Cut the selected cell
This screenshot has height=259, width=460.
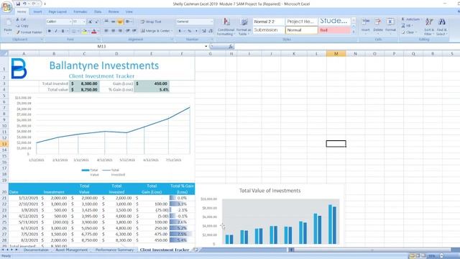pos(21,19)
